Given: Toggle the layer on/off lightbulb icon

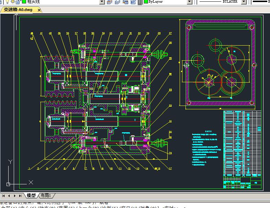Looking at the screenshot, I should (8, 2).
